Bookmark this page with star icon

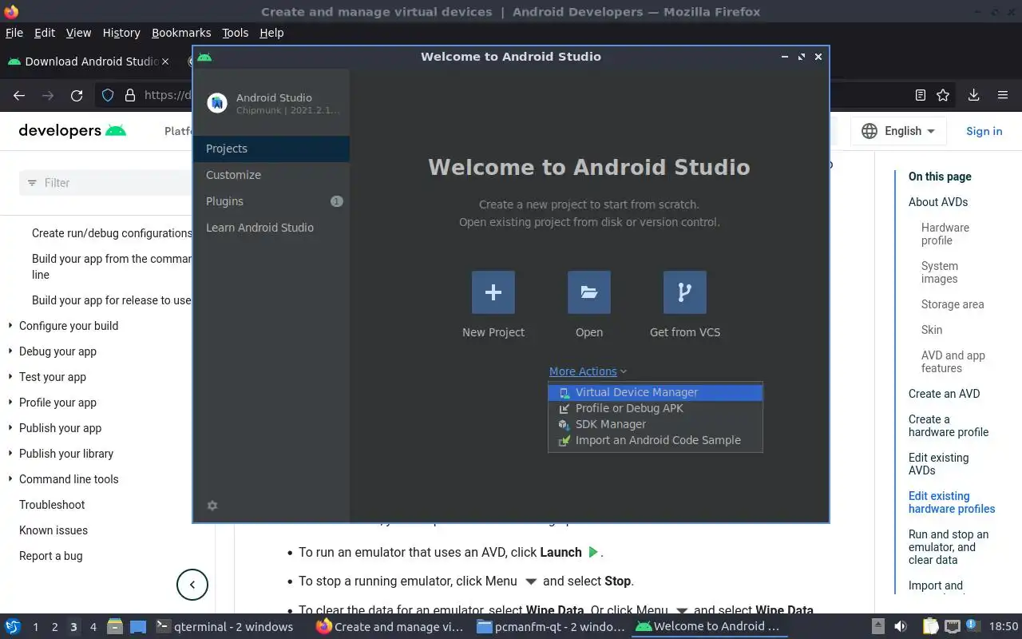[x=943, y=95]
